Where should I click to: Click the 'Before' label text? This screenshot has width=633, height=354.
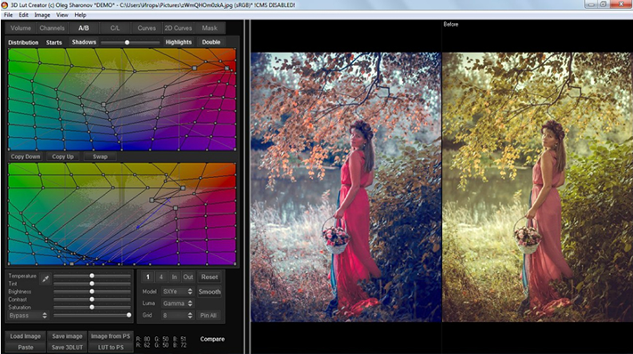451,24
